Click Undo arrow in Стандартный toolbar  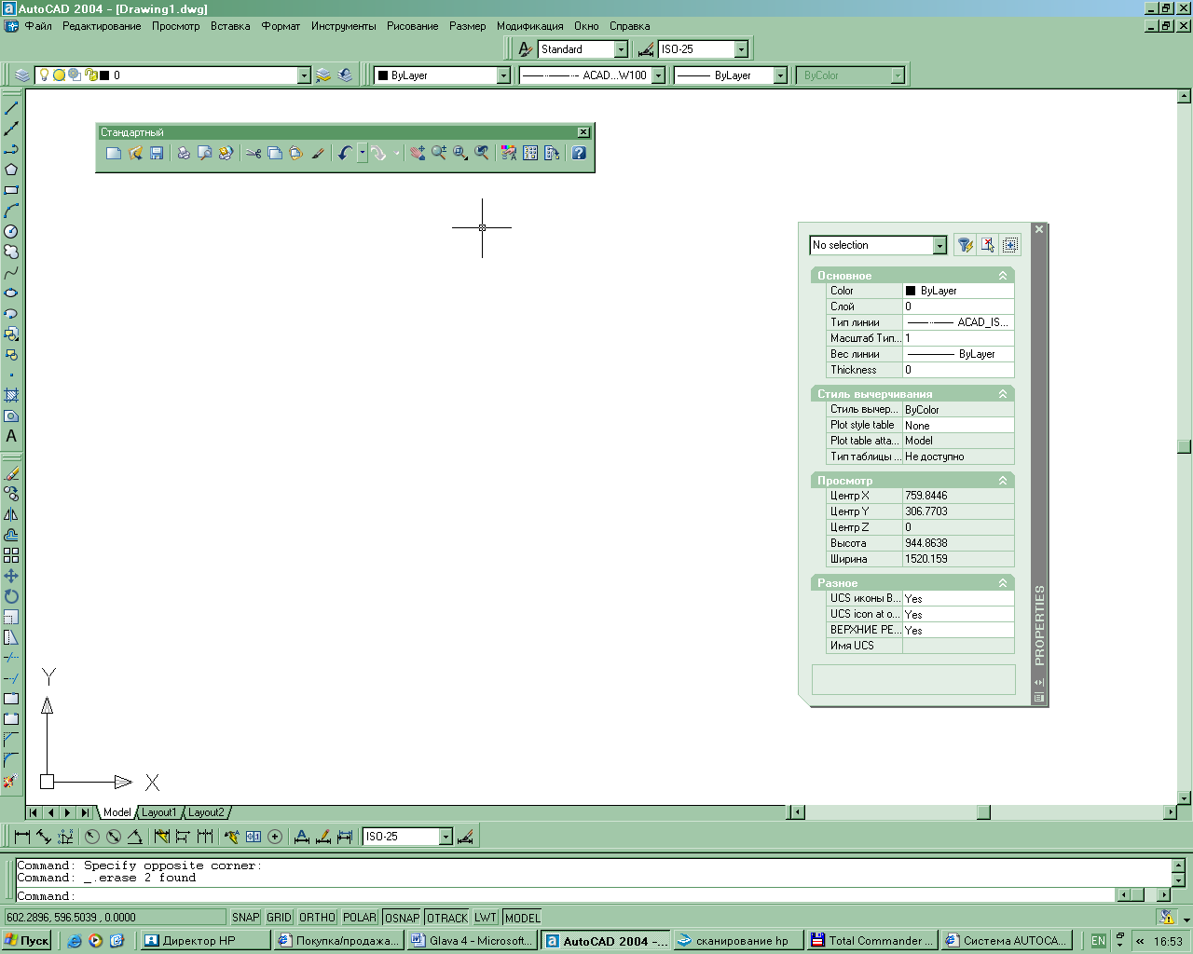345,153
